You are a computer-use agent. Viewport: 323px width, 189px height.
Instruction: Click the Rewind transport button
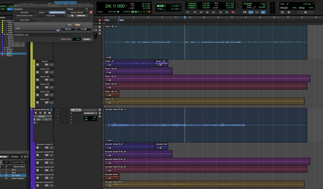(202, 12)
